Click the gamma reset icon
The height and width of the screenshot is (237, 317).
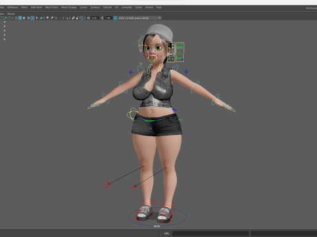(102, 18)
